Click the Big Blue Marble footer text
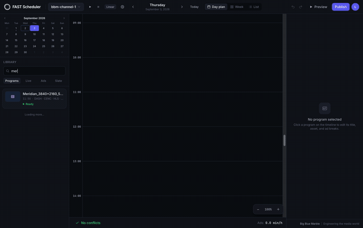Image resolution: width=363 pixels, height=228 pixels. click(310, 224)
